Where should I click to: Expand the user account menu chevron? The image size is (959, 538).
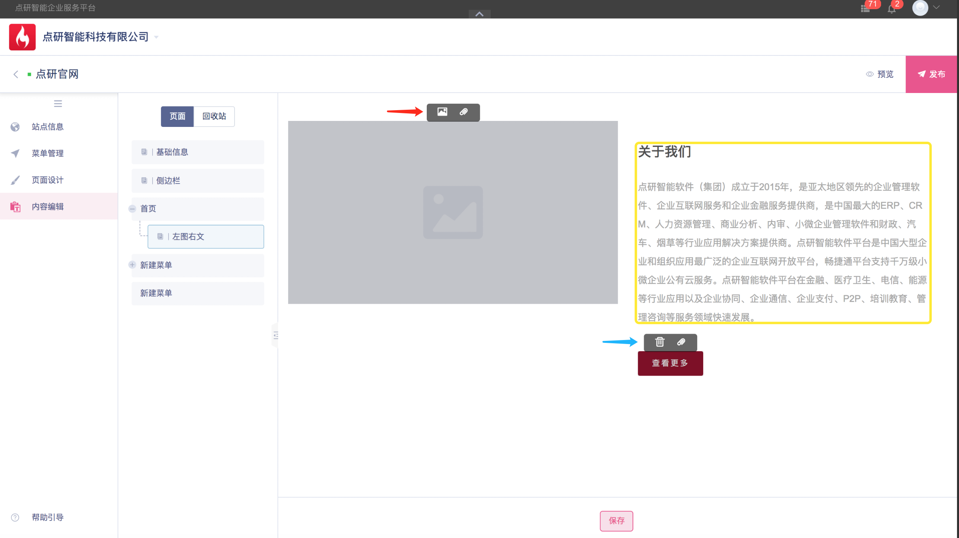click(x=936, y=7)
